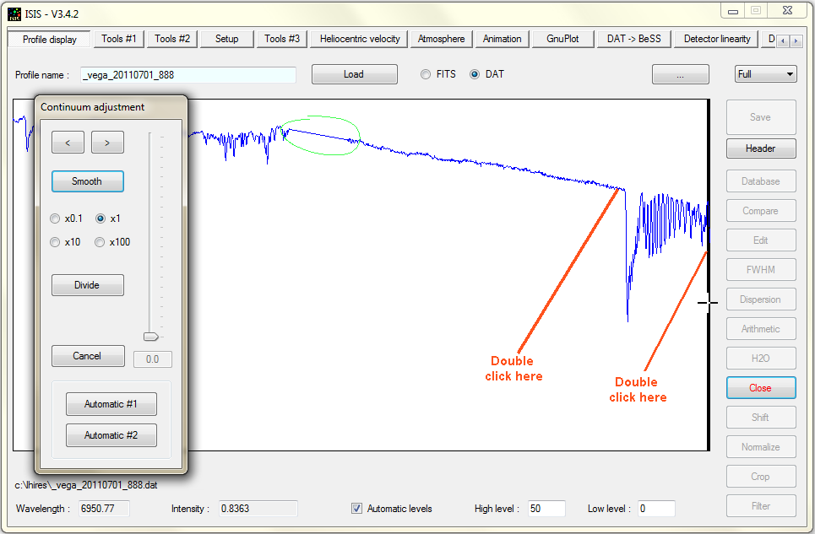Select the x100 scale radio button
The image size is (815, 534).
(x=101, y=242)
